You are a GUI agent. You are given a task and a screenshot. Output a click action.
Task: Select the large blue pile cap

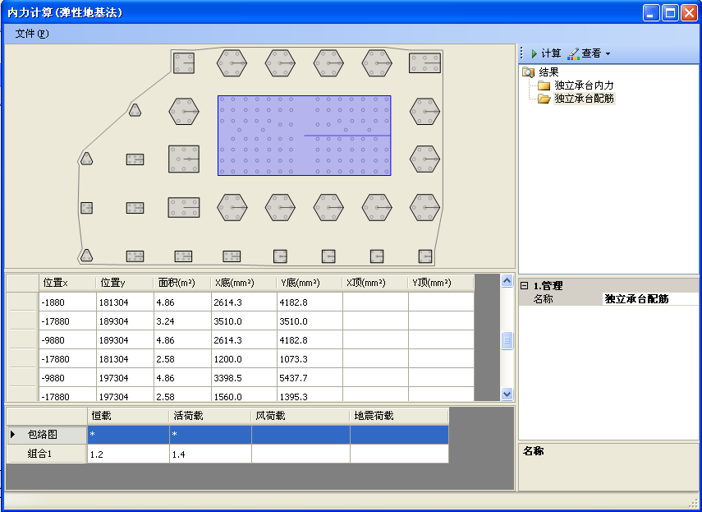[304, 136]
